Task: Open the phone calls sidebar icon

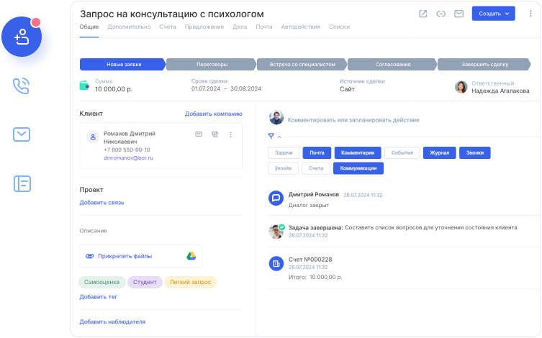Action: pos(22,86)
